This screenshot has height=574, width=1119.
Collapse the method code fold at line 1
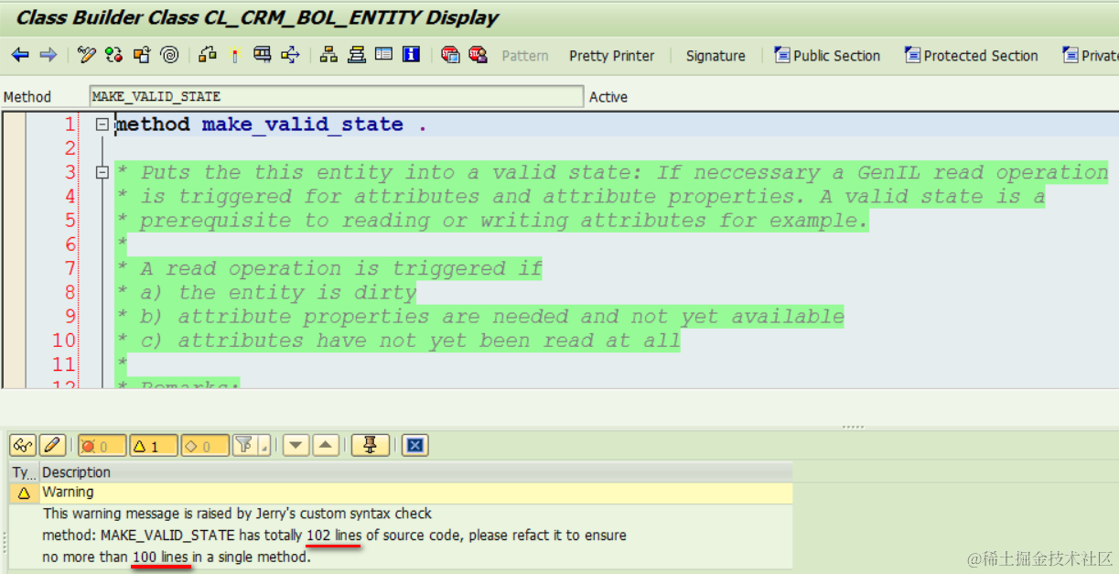coord(102,124)
